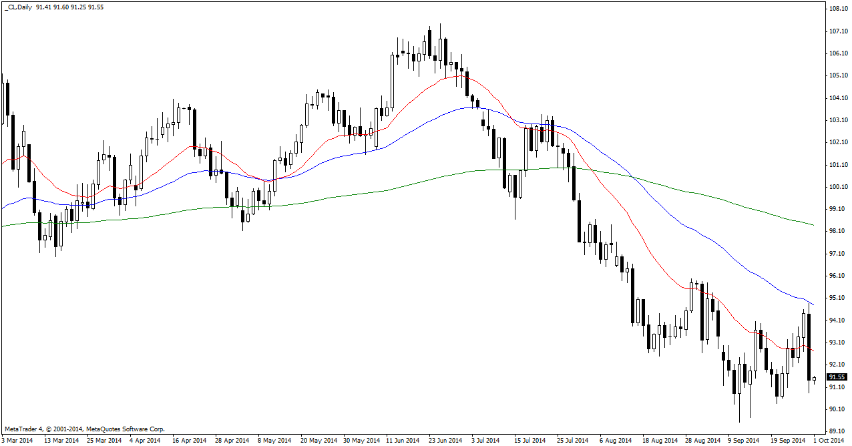Click the 107.10 price axis label
Image resolution: width=852 pixels, height=446 pixels.
(839, 31)
